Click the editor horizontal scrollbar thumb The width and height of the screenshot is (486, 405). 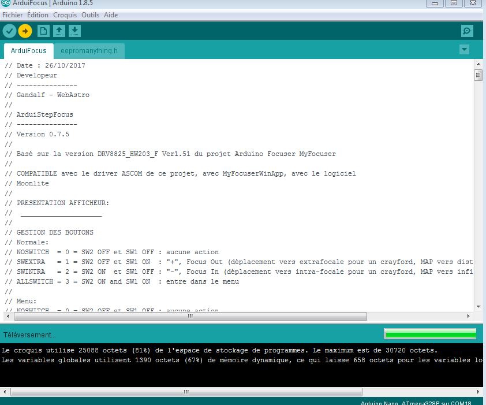point(190,316)
